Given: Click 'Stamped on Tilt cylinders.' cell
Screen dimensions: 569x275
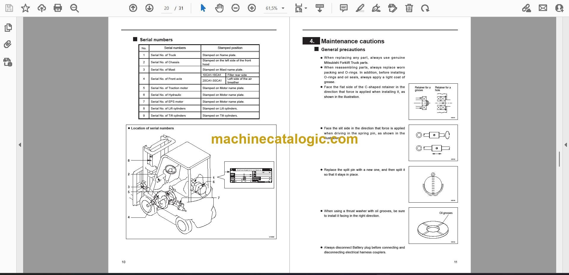Looking at the screenshot, I should 230,116.
